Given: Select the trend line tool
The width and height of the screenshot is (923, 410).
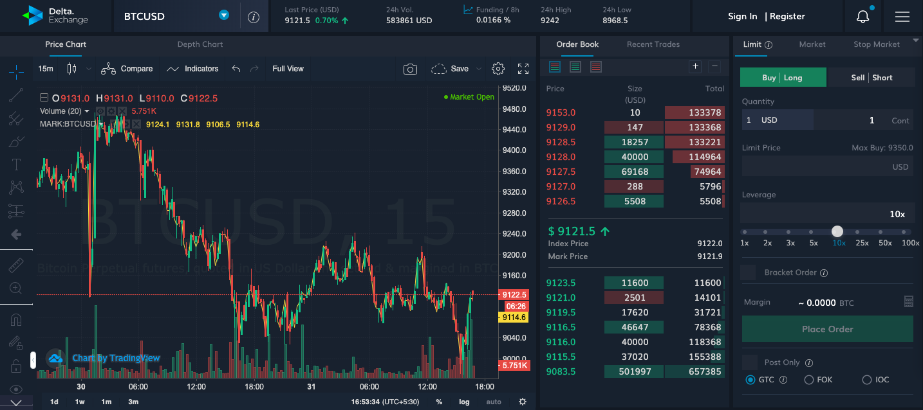Looking at the screenshot, I should tap(16, 95).
